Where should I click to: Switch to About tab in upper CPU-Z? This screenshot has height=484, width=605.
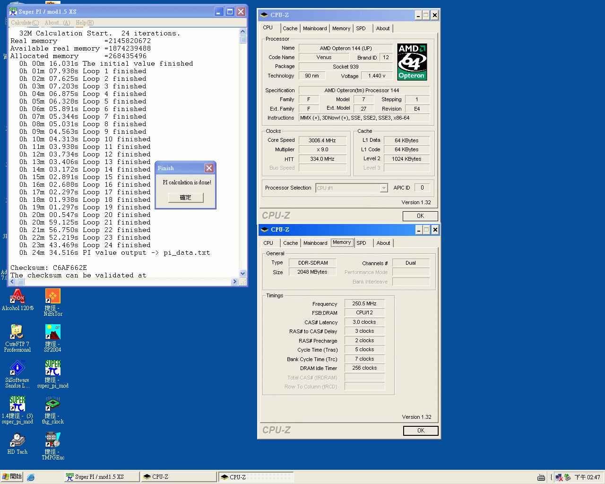(383, 28)
